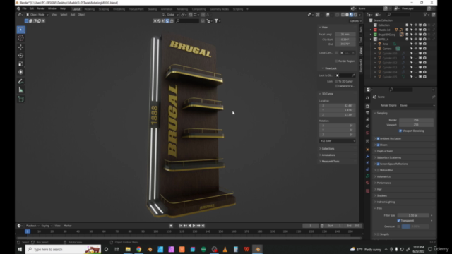452x254 pixels.
Task: Collapse the BOTELLA collection
Action: point(371,40)
